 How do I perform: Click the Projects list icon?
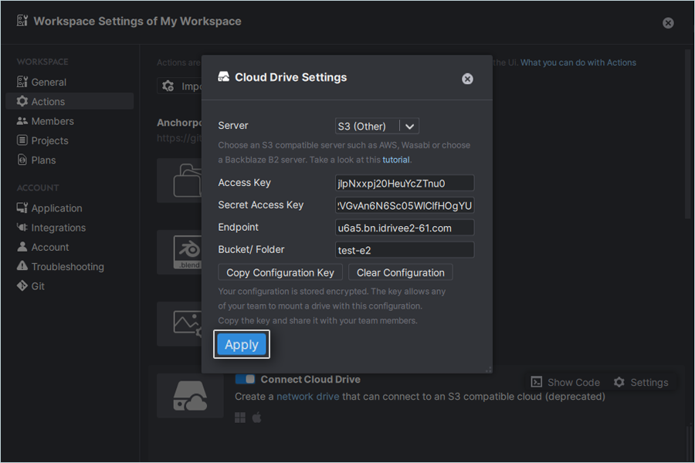pyautogui.click(x=22, y=140)
